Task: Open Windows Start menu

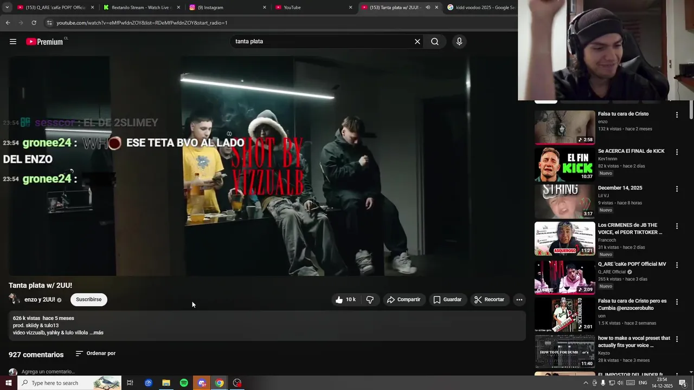Action: click(9, 383)
